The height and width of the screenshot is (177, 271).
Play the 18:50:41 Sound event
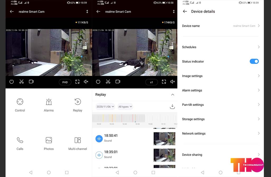(x=99, y=139)
